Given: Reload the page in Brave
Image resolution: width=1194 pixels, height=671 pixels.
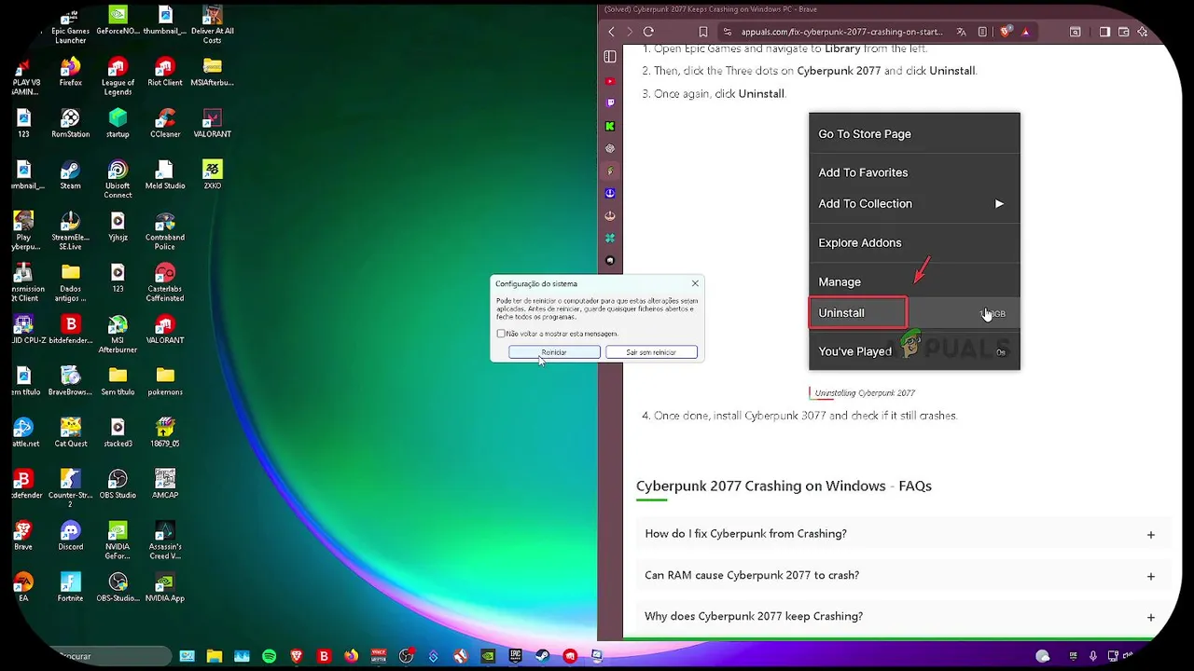Looking at the screenshot, I should tap(648, 32).
